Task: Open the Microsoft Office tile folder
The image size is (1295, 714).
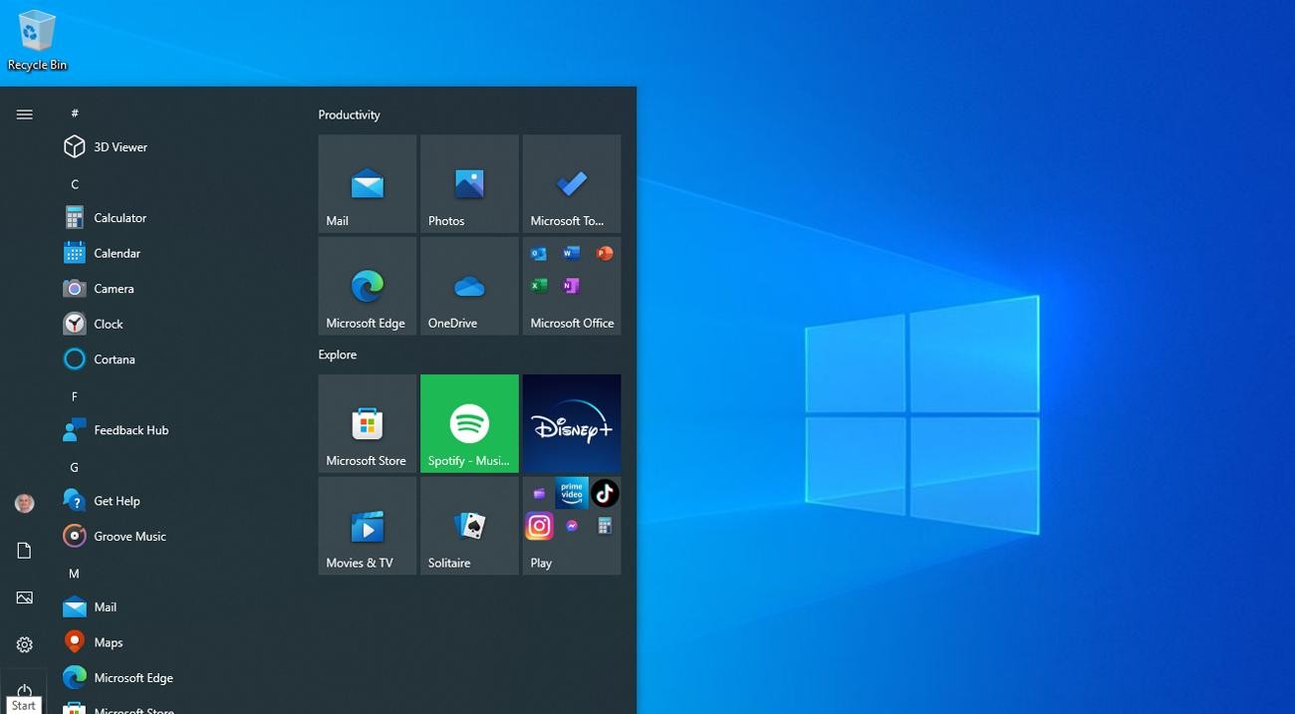Action: tap(572, 286)
